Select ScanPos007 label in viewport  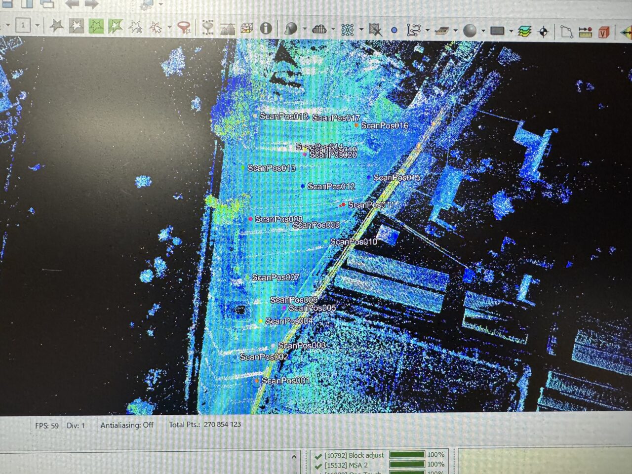tap(276, 277)
